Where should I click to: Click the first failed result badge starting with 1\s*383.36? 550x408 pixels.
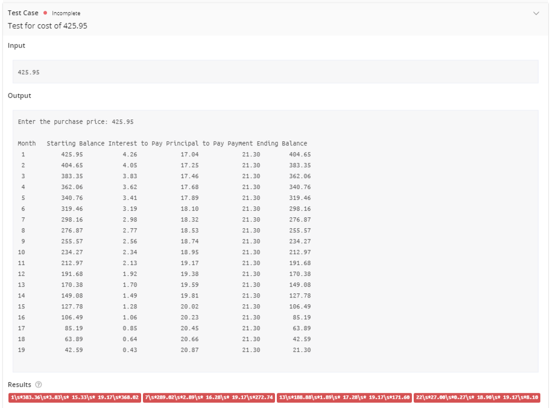click(x=74, y=398)
